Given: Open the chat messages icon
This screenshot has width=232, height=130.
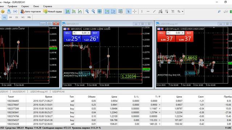Looking at the screenshot, I should 225,12.
